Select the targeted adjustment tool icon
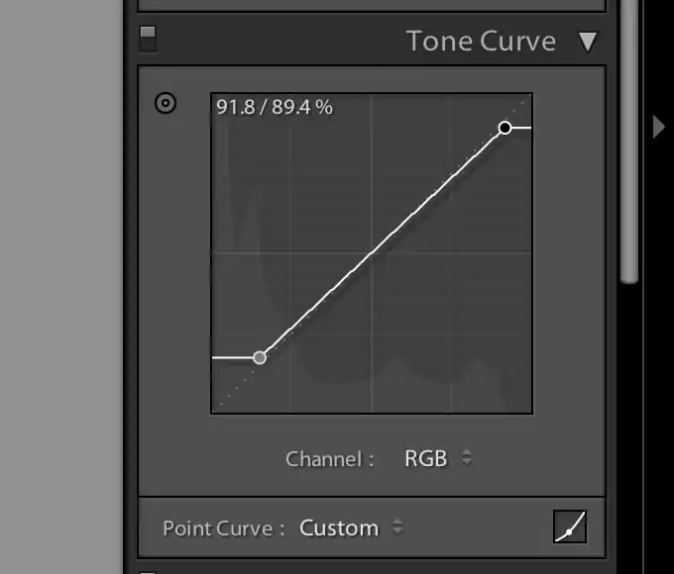This screenshot has height=574, width=674. coord(166,104)
